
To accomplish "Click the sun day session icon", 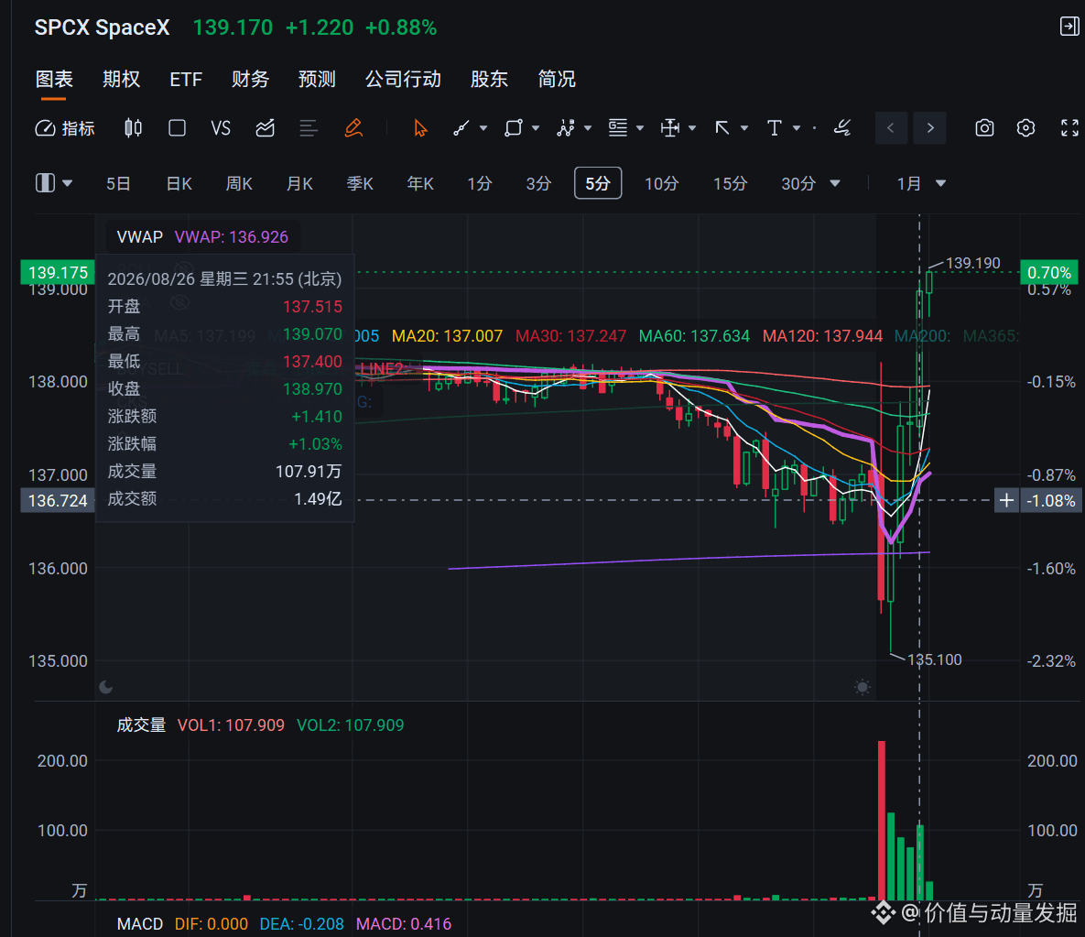I will pyautogui.click(x=863, y=687).
